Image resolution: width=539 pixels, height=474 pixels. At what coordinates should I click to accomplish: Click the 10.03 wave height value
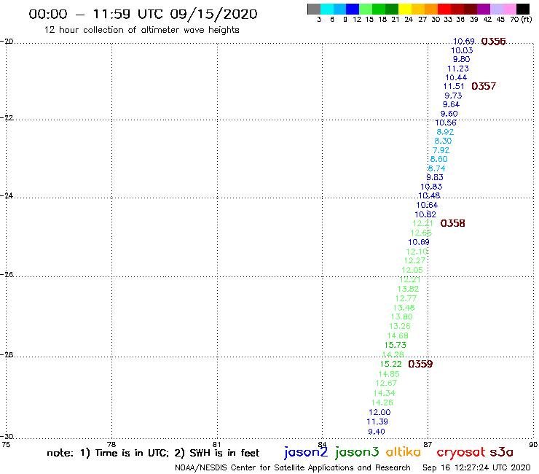coord(462,50)
